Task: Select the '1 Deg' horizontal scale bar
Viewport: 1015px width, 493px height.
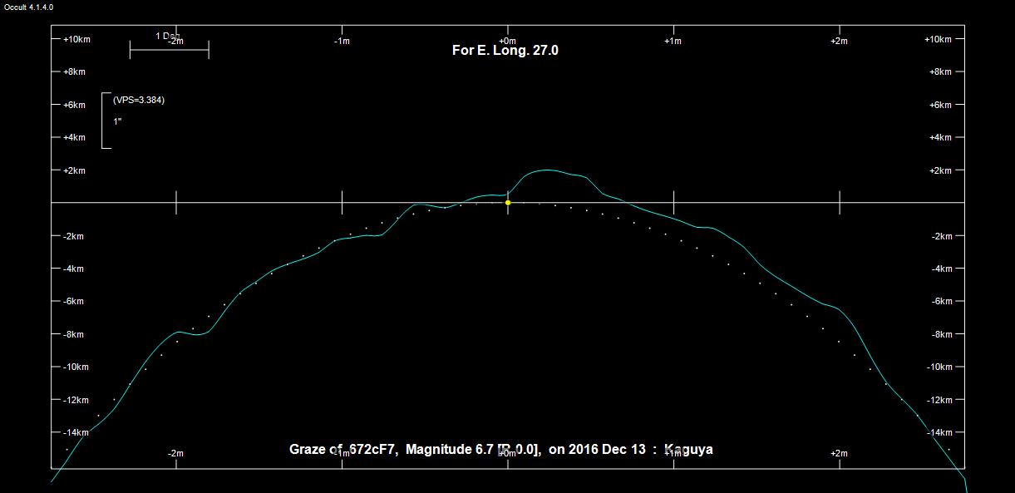Action: coord(169,50)
